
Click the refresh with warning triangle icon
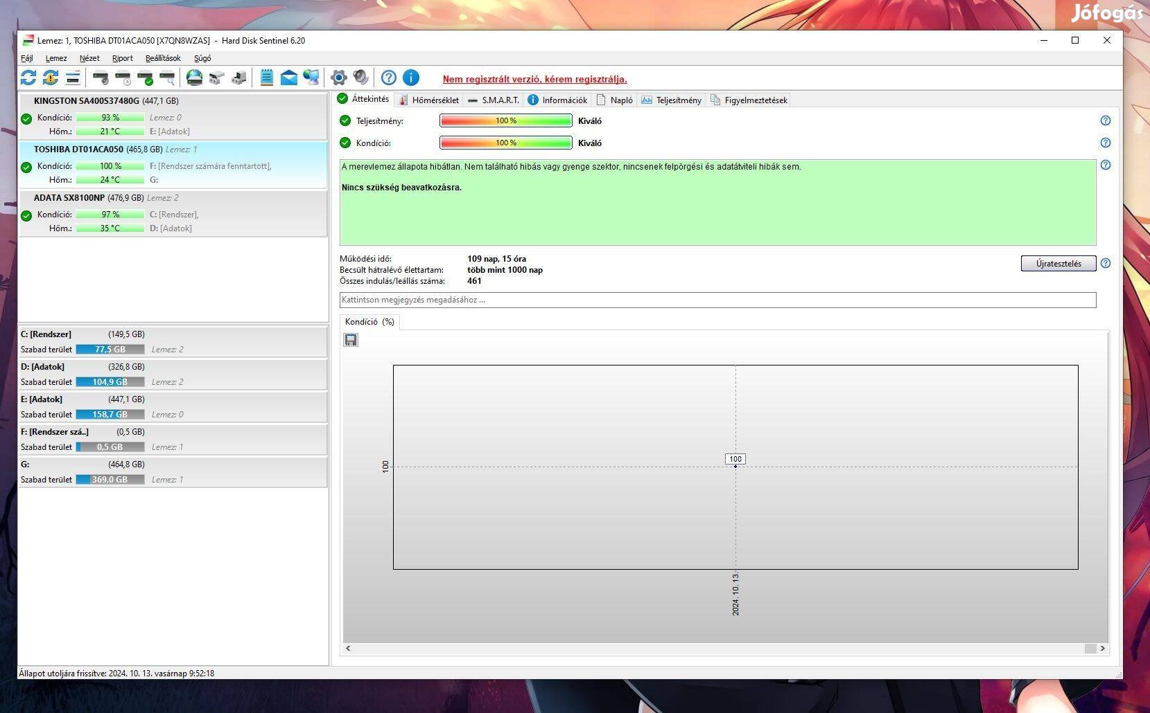(51, 78)
